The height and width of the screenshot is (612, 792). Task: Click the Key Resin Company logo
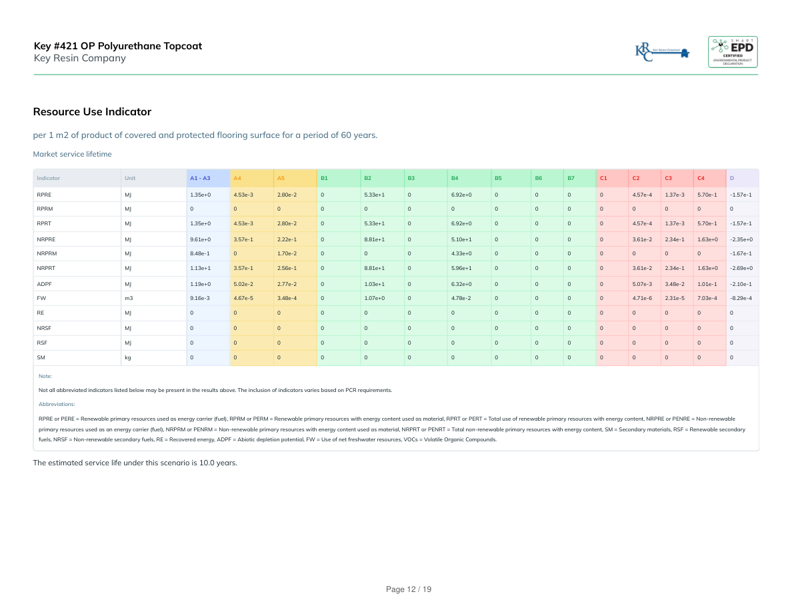coord(662,51)
